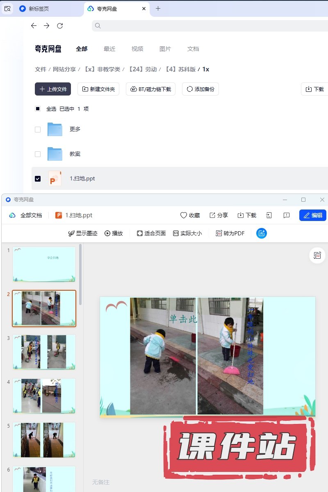The image size is (328, 492).
Task: Click the floating PDF tool icon at right
Action: click(317, 255)
